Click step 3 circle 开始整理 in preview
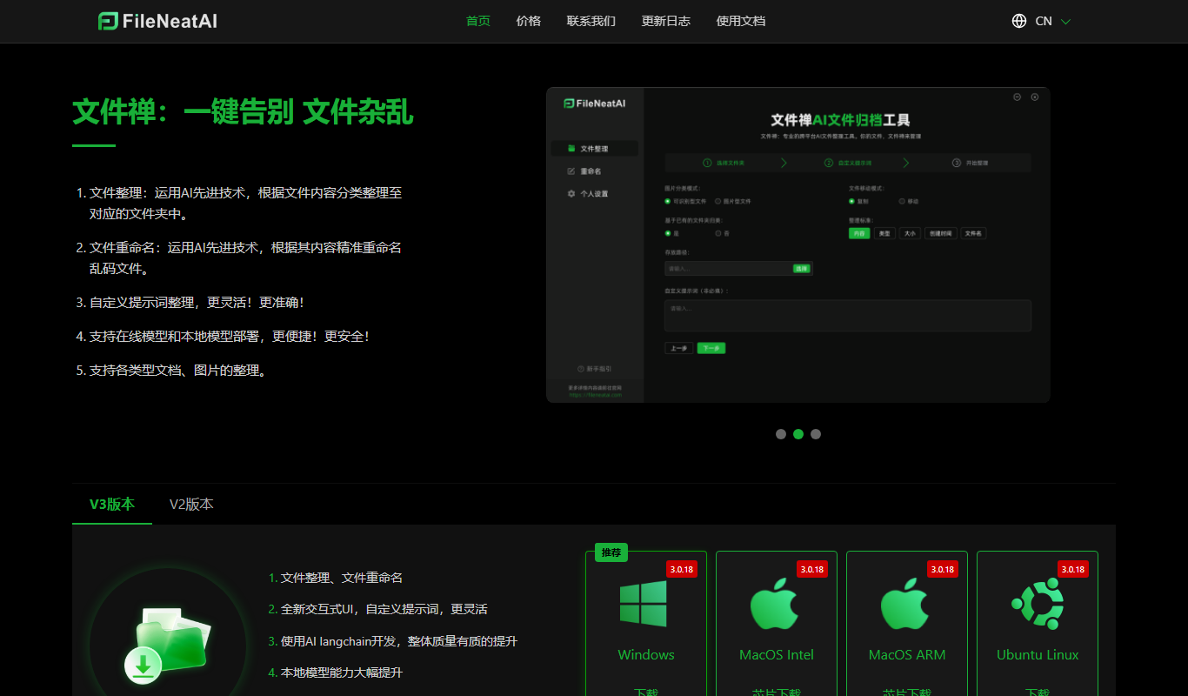The width and height of the screenshot is (1188, 696). pos(957,163)
